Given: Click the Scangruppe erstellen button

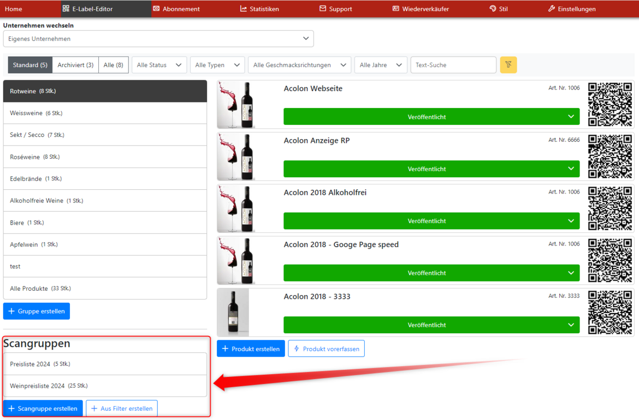Looking at the screenshot, I should click(43, 409).
